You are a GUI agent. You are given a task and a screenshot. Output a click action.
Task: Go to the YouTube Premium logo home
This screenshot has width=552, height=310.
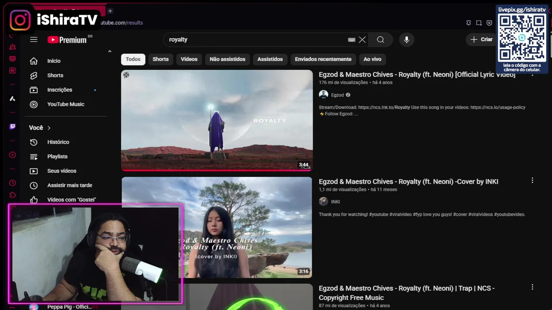tap(67, 40)
